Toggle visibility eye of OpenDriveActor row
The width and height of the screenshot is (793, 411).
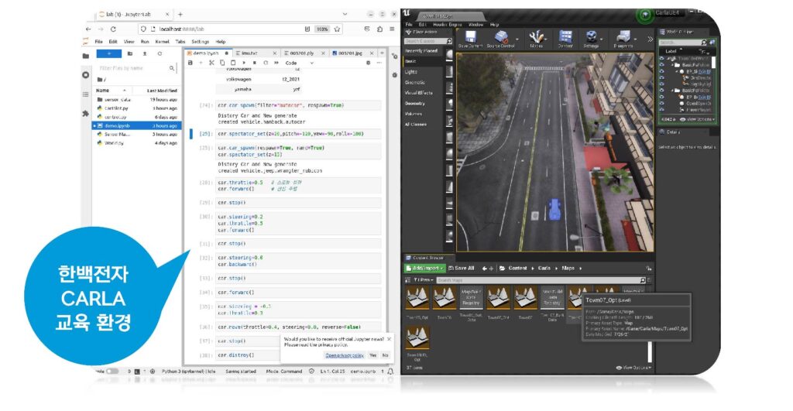coord(661,103)
